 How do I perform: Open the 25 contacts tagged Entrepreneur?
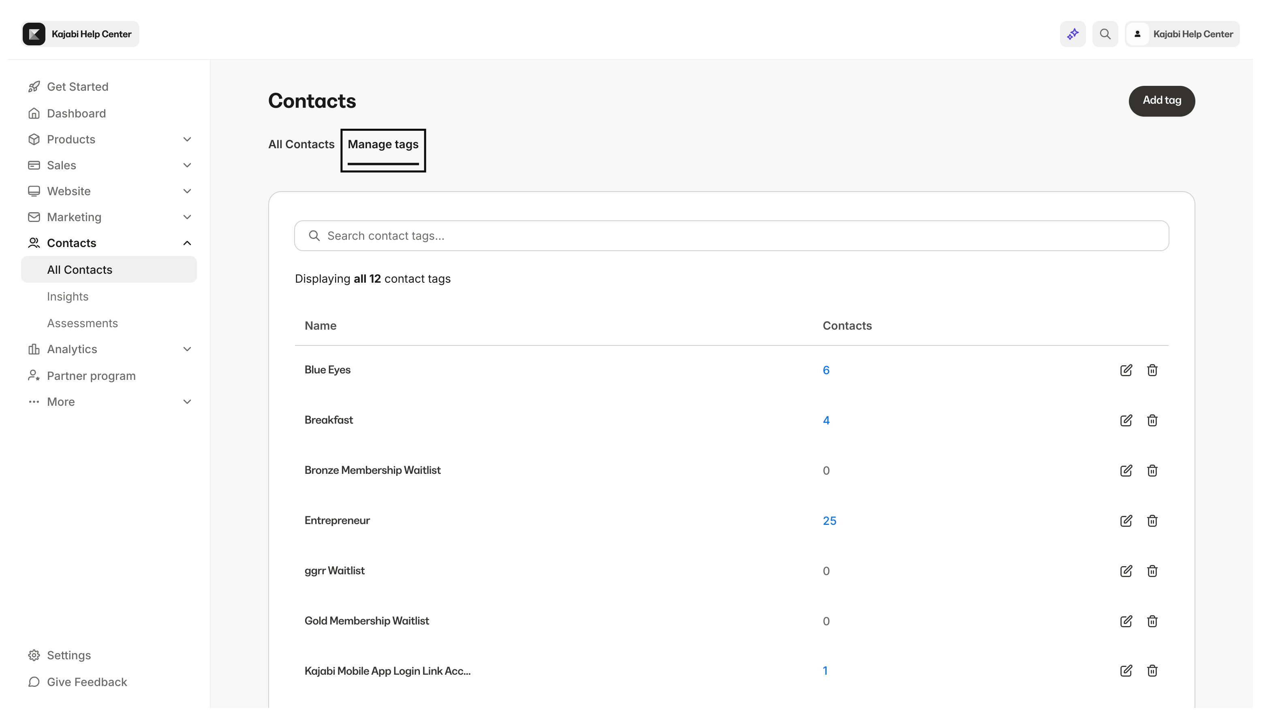[829, 521]
